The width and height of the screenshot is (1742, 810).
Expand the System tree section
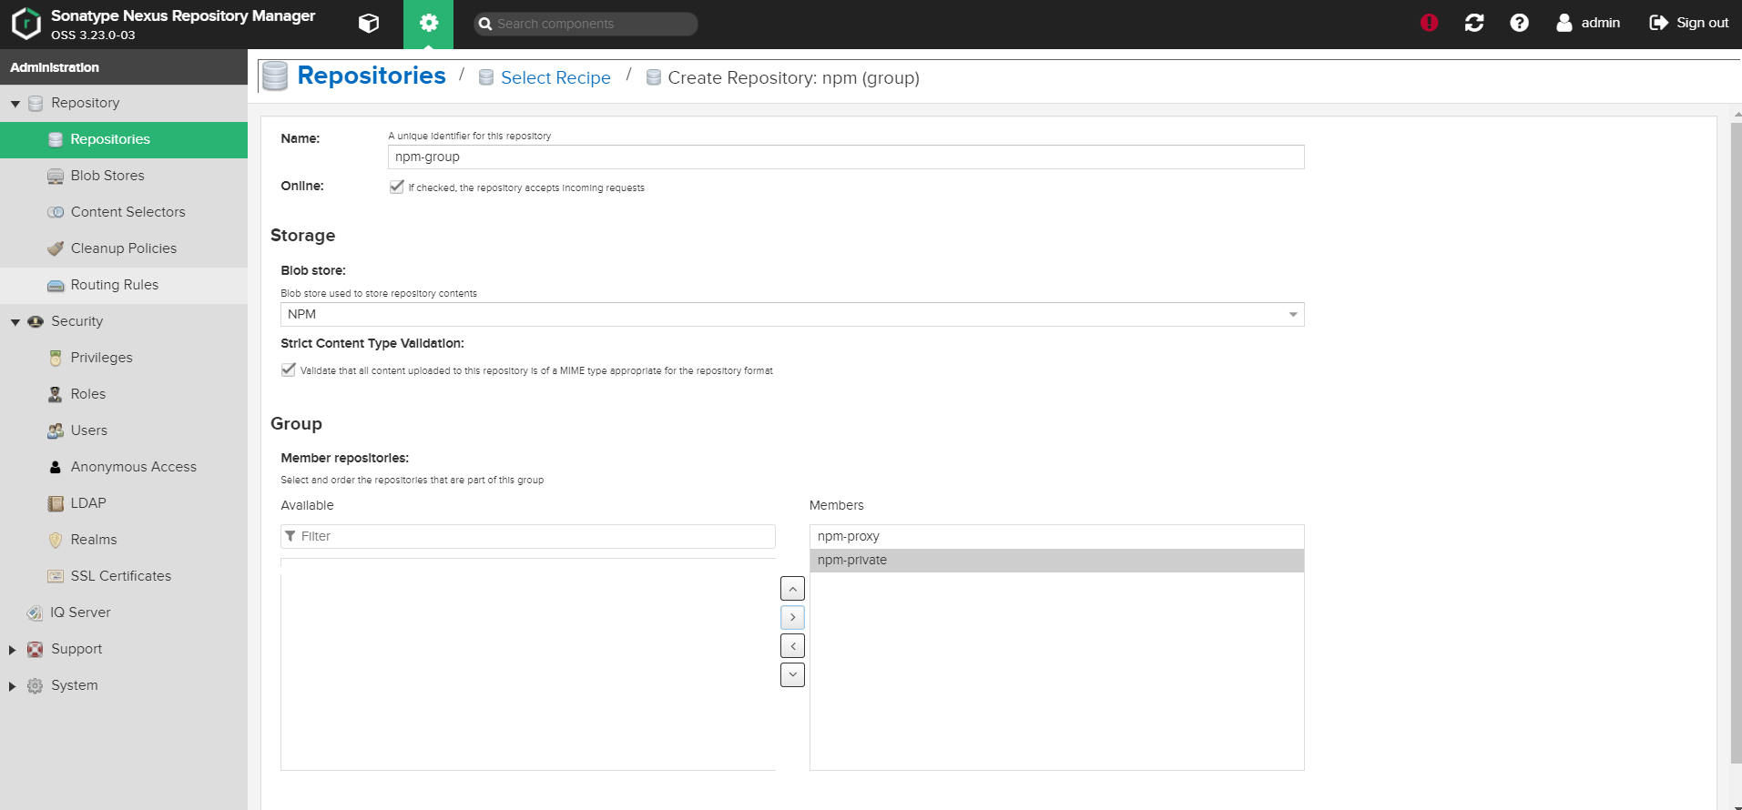coord(13,686)
